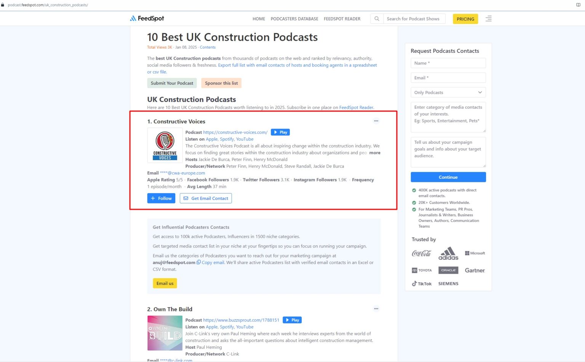Image resolution: width=585 pixels, height=362 pixels.
Task: Open the hamburger menu icon
Action: point(488,19)
